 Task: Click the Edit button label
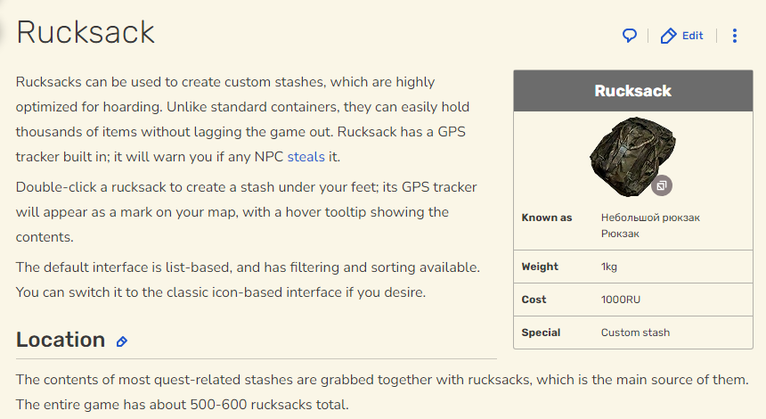pos(692,36)
